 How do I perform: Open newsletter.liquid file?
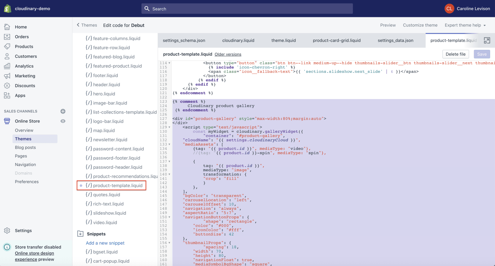pyautogui.click(x=106, y=140)
